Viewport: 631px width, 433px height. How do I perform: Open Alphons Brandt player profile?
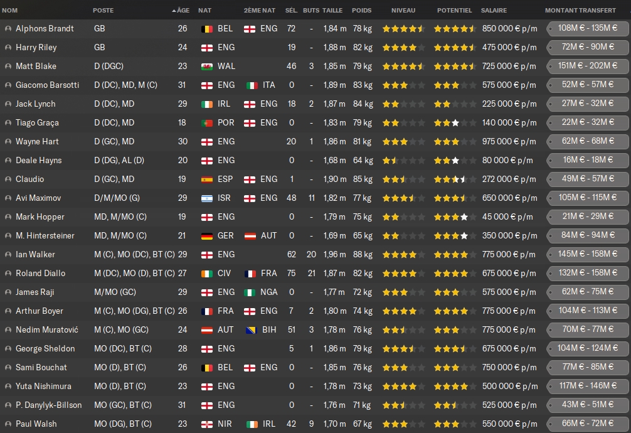point(45,29)
